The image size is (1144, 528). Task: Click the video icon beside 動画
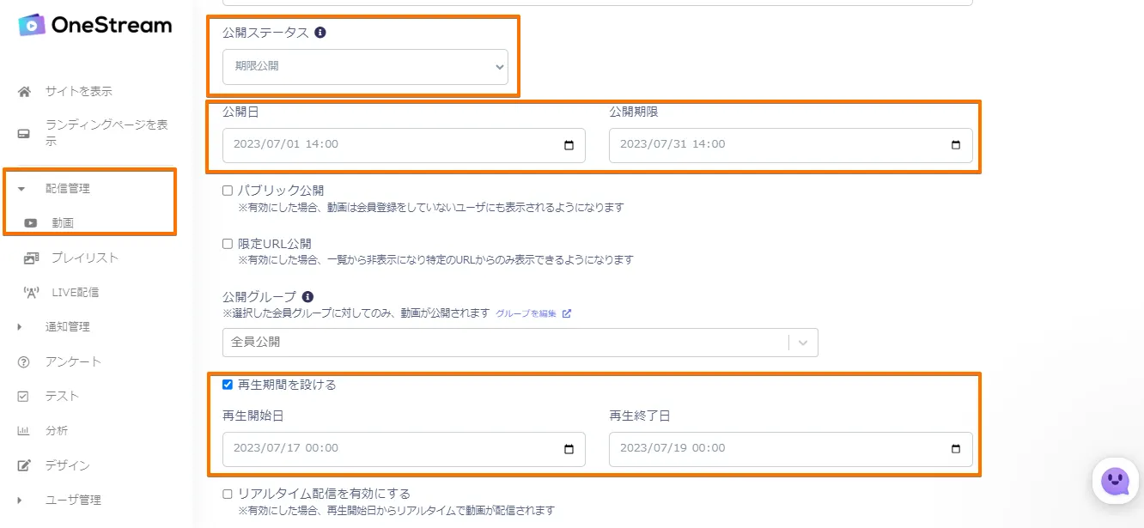pyautogui.click(x=31, y=223)
